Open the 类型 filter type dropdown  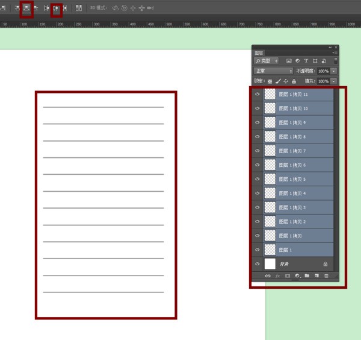(x=267, y=61)
